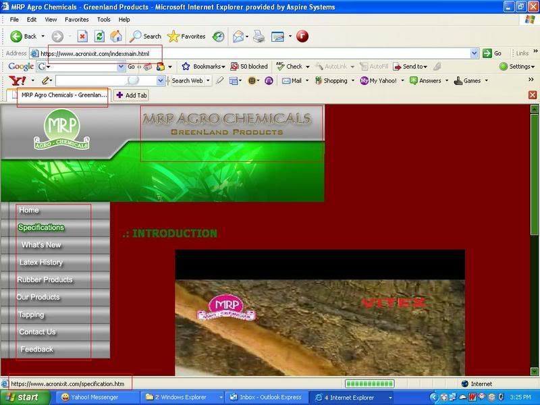The image size is (540, 405).
Task: Open the Help menu
Action: (x=124, y=20)
